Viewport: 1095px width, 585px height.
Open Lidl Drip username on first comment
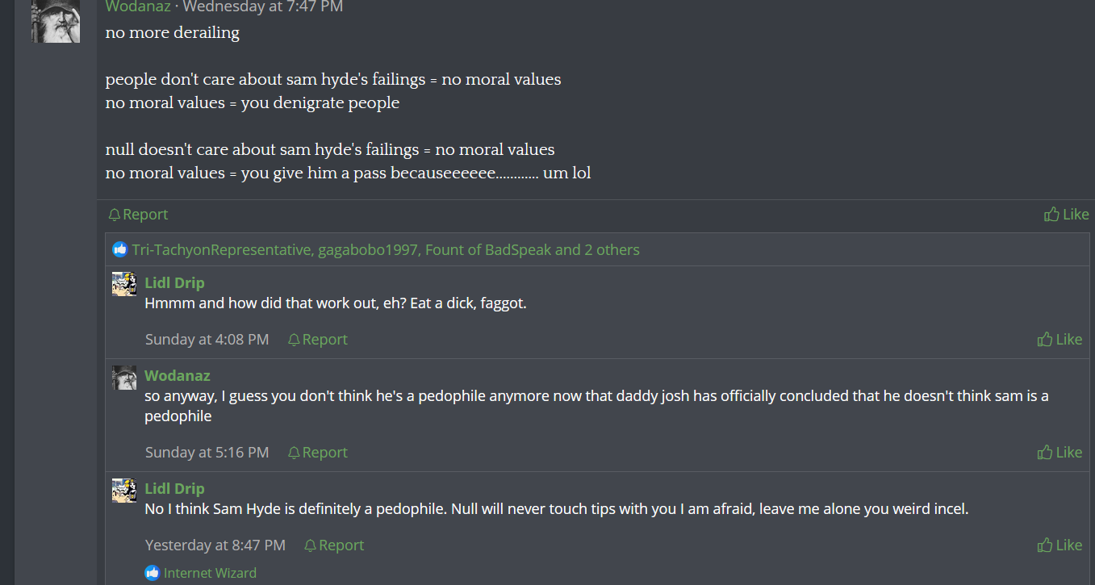tap(174, 282)
